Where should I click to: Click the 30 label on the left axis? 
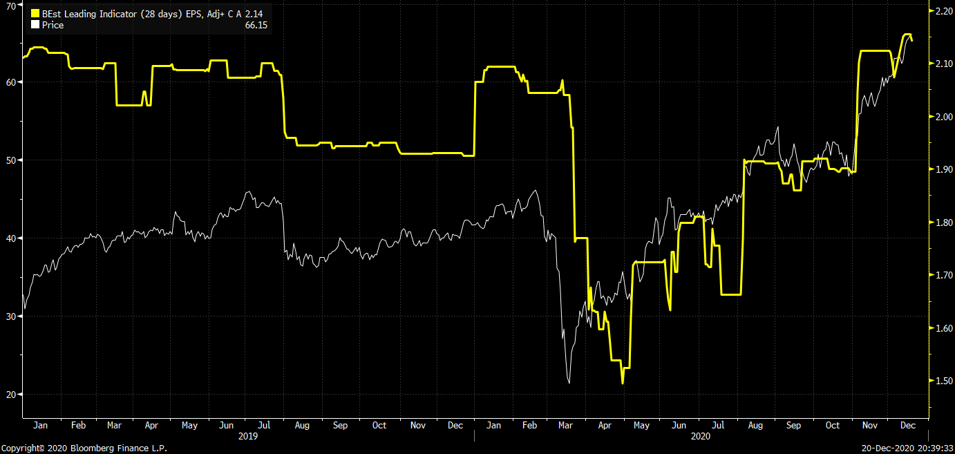coord(10,316)
